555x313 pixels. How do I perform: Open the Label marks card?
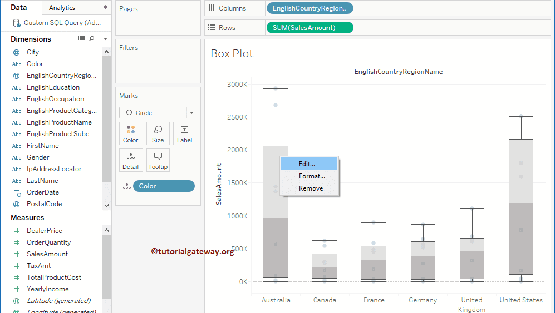[x=185, y=133]
